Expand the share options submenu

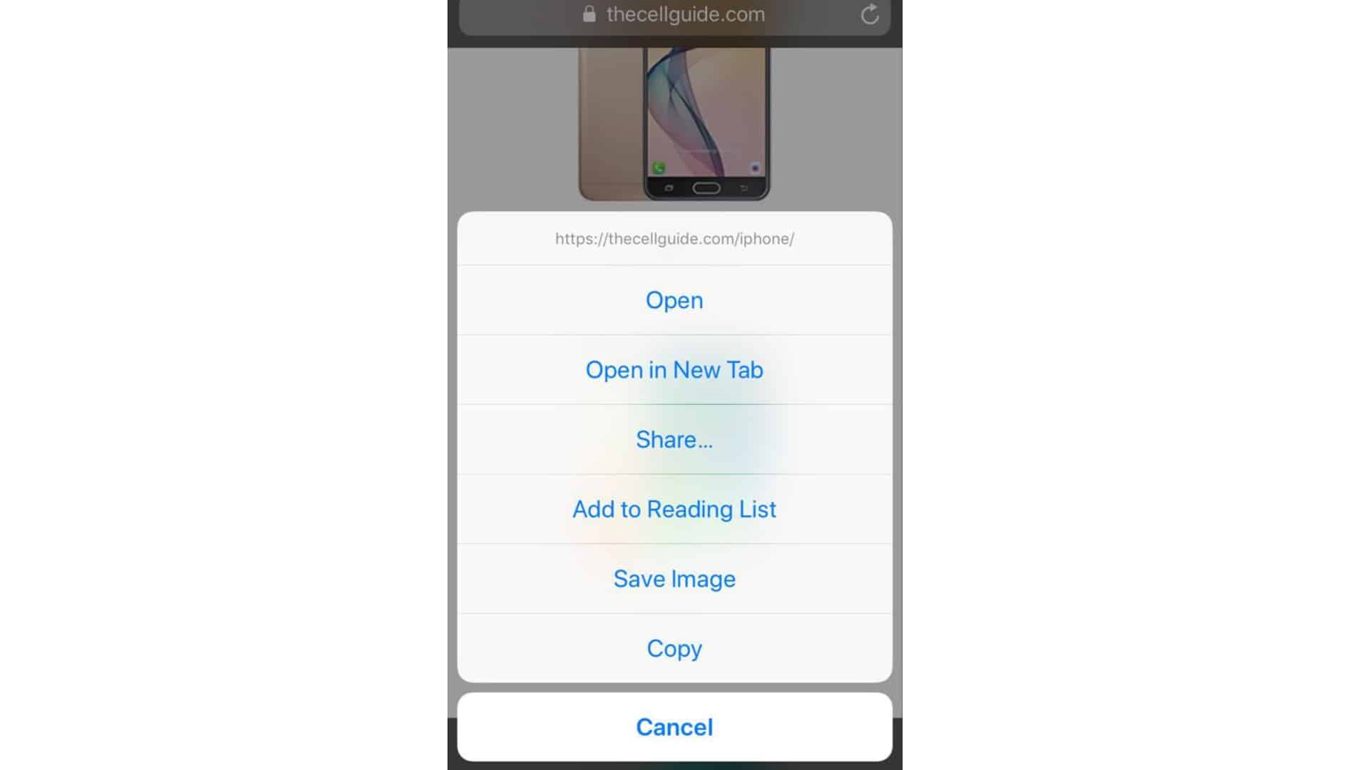point(674,439)
